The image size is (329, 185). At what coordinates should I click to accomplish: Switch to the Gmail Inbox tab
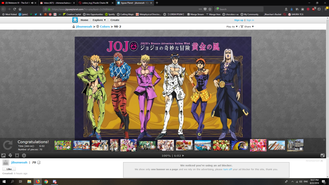tap(57, 3)
